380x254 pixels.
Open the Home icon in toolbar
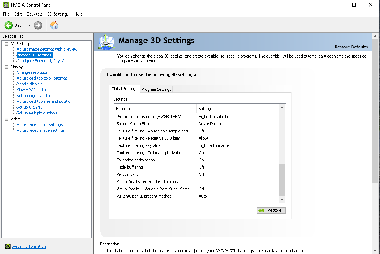[54, 25]
